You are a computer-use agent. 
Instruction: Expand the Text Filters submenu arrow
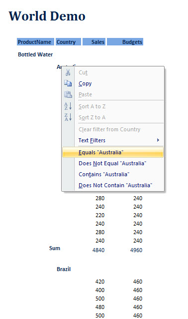[x=158, y=140]
